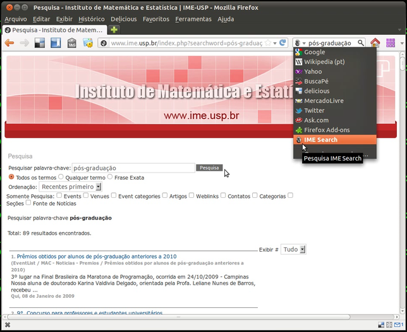
Task: Open the search engine selector dropdown
Action: coord(301,43)
